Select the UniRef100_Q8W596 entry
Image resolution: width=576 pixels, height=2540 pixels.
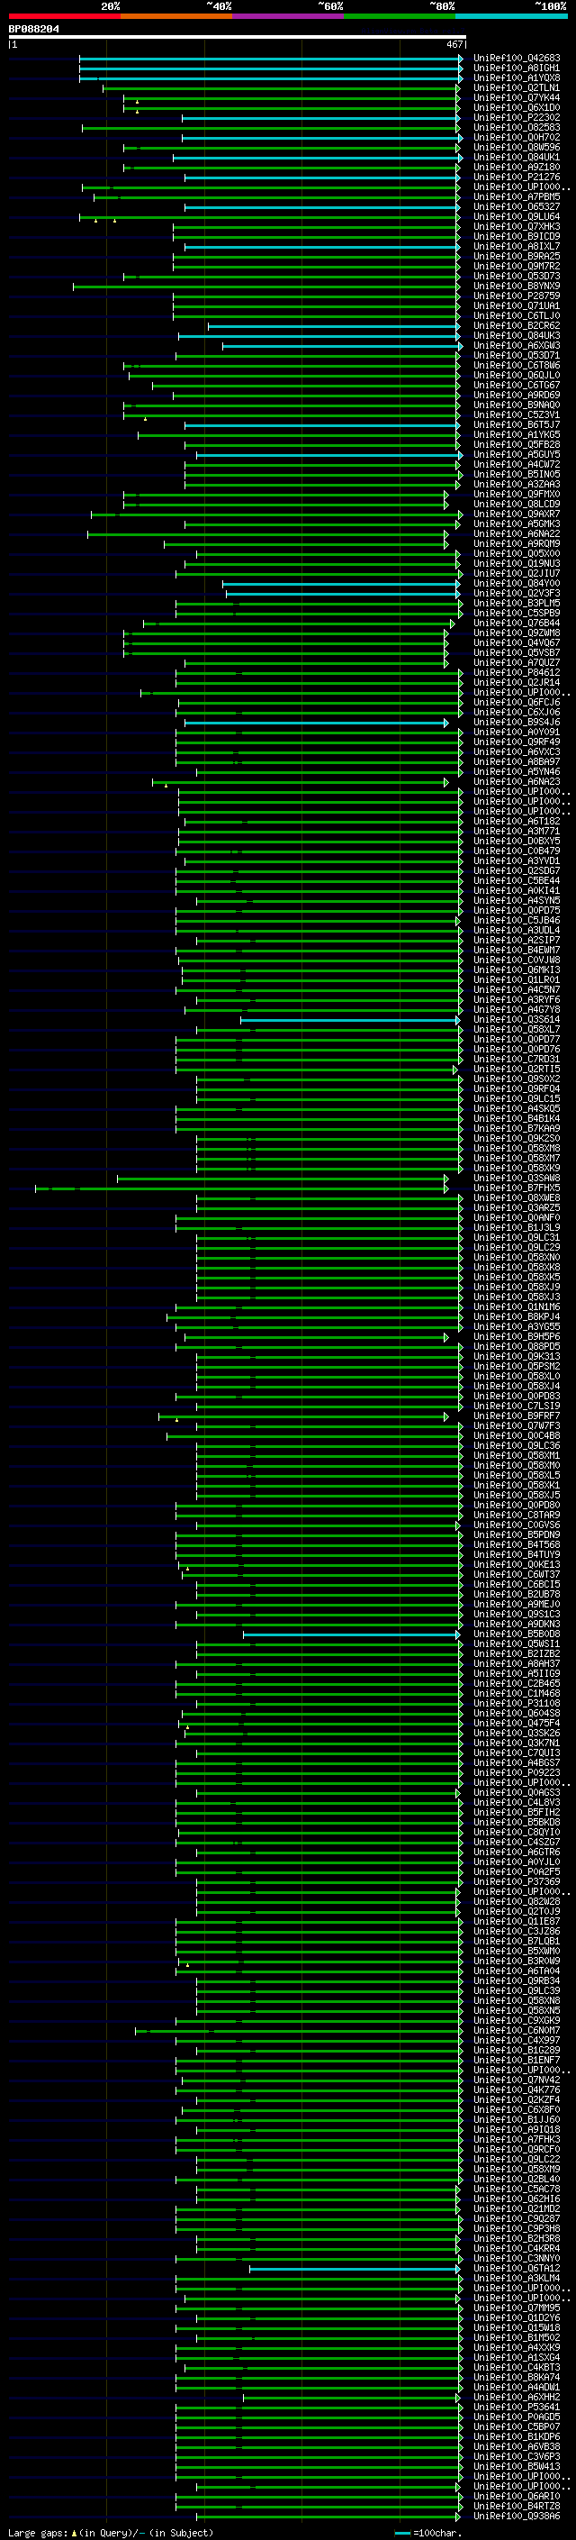pyautogui.click(x=517, y=147)
